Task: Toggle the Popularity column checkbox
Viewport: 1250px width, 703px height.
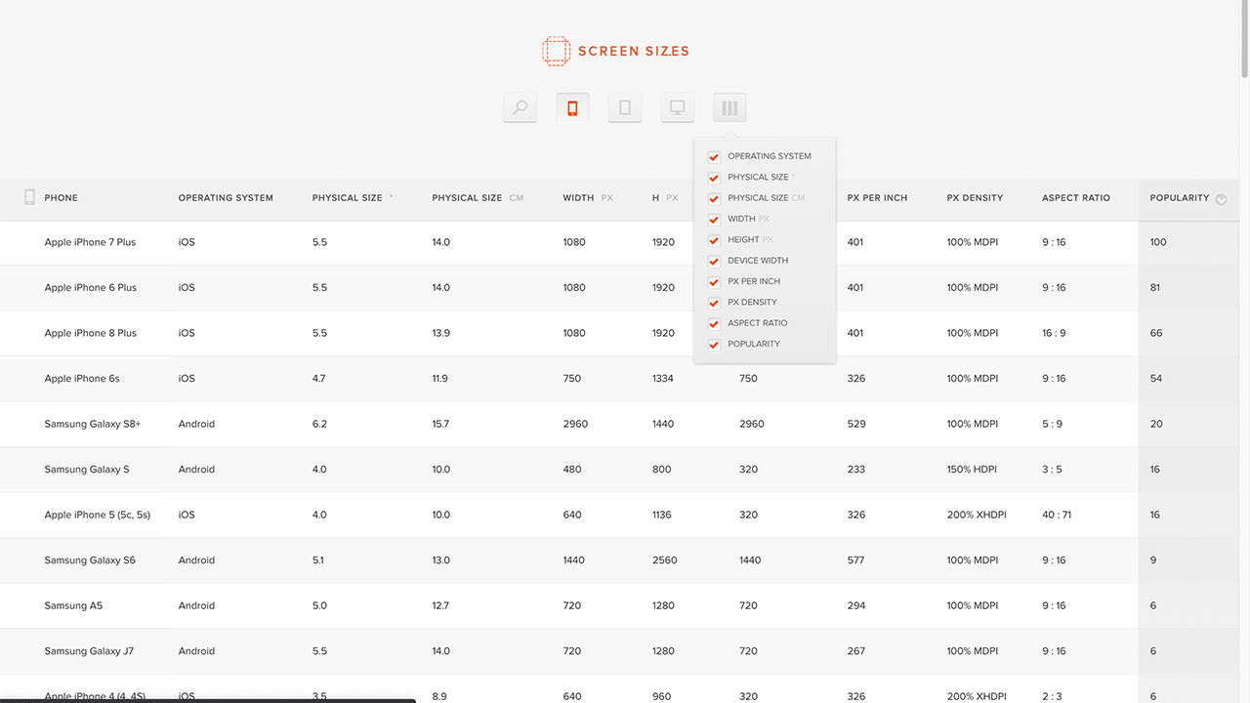Action: (x=714, y=345)
